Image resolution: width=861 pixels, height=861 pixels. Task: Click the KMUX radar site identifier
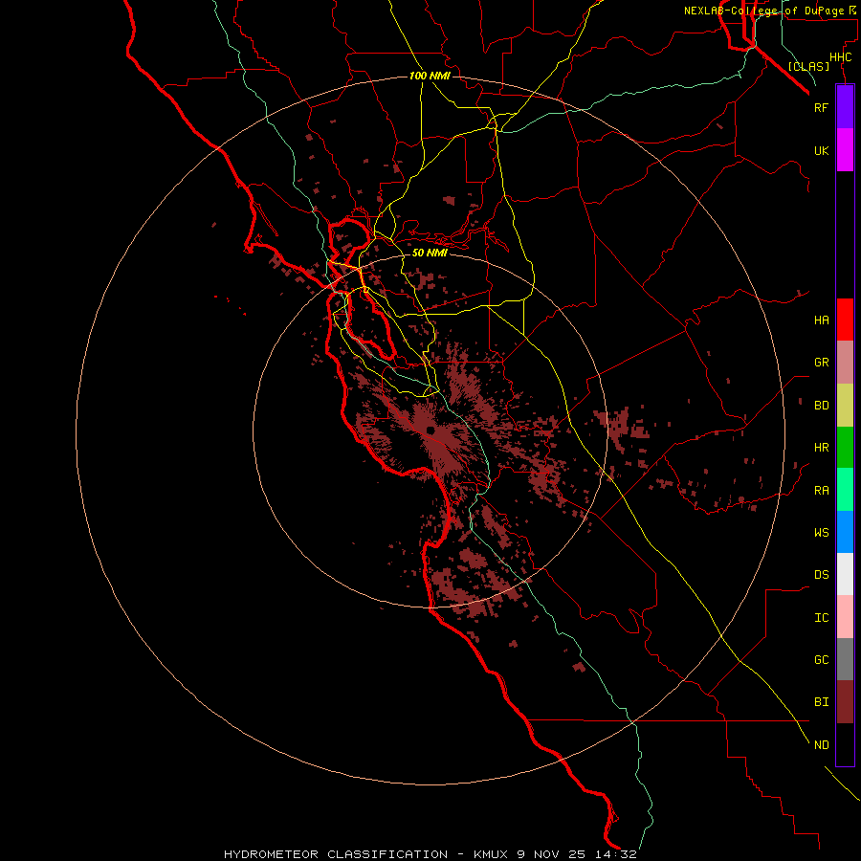(x=491, y=854)
